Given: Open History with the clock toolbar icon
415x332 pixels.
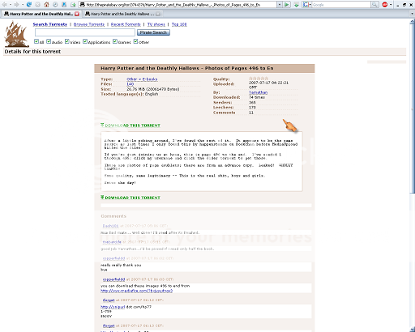Looking at the screenshot, I should coord(55,5).
